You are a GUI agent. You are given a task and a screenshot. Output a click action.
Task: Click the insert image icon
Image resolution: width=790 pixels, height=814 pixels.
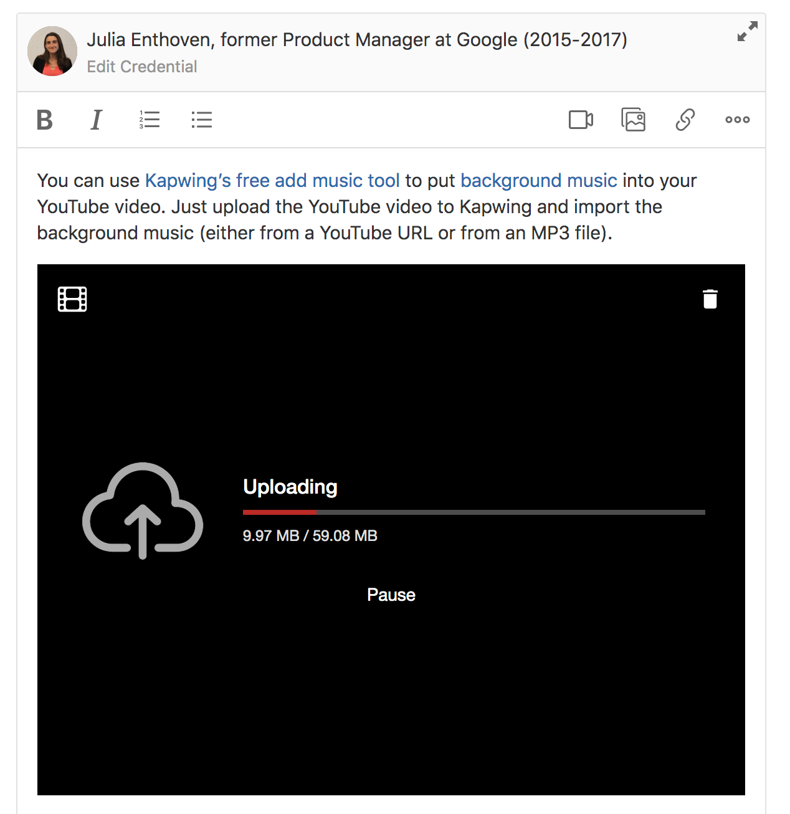click(633, 120)
